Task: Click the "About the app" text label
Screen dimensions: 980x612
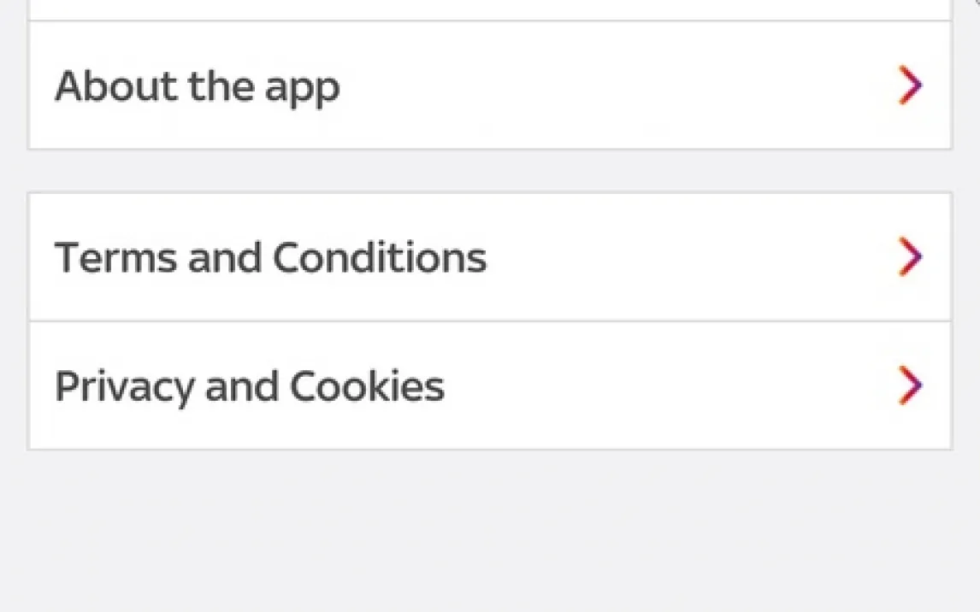Action: coord(197,87)
